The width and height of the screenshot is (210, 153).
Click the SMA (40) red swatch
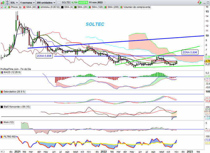click(x=24, y=7)
